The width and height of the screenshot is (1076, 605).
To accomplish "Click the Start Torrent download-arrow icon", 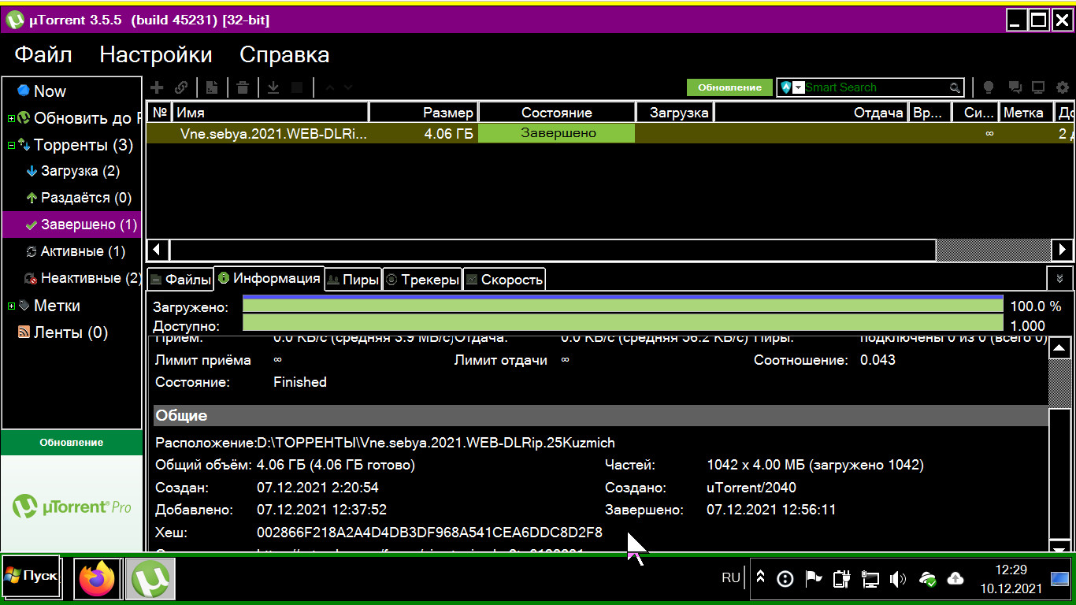I will (x=273, y=87).
